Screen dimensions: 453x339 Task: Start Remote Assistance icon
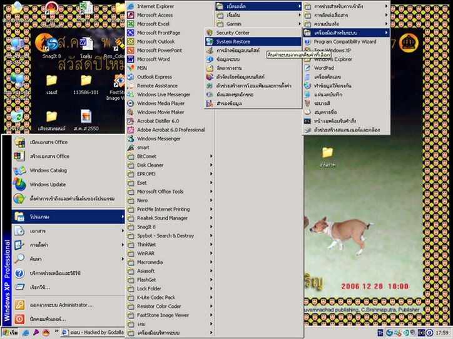pyautogui.click(x=131, y=86)
